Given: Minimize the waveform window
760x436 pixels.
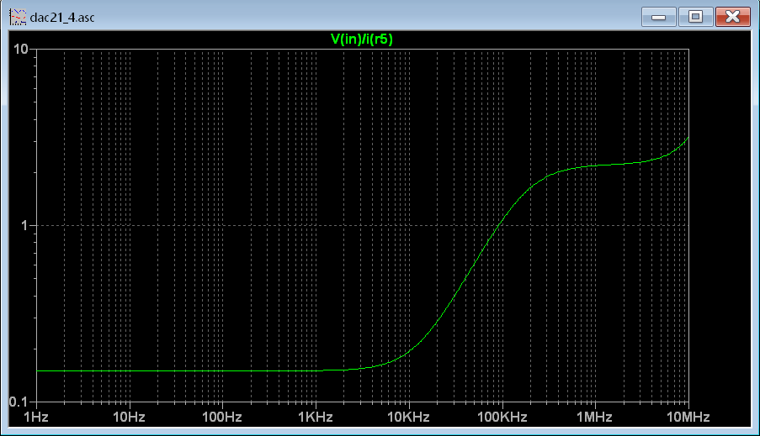Looking at the screenshot, I should (659, 17).
